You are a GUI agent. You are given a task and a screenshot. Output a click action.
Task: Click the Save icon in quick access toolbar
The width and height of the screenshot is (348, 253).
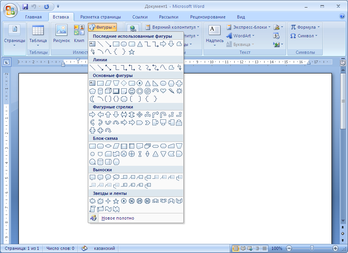(25, 7)
